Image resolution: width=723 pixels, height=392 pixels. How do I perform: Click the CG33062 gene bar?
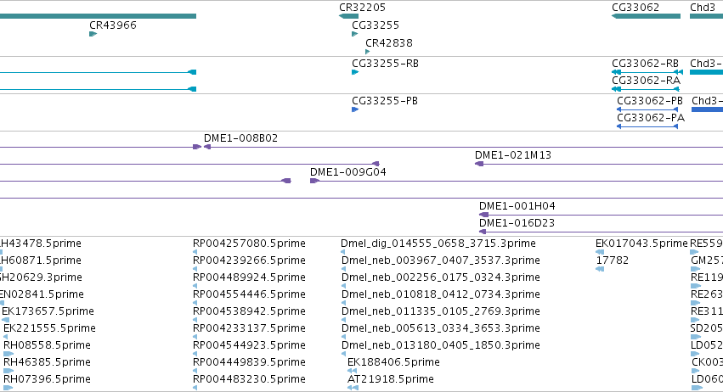pos(646,16)
